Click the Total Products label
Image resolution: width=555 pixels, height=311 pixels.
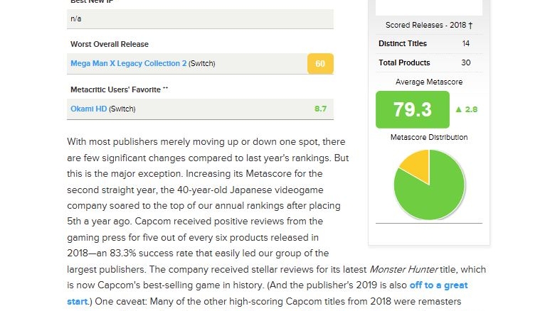pos(404,62)
